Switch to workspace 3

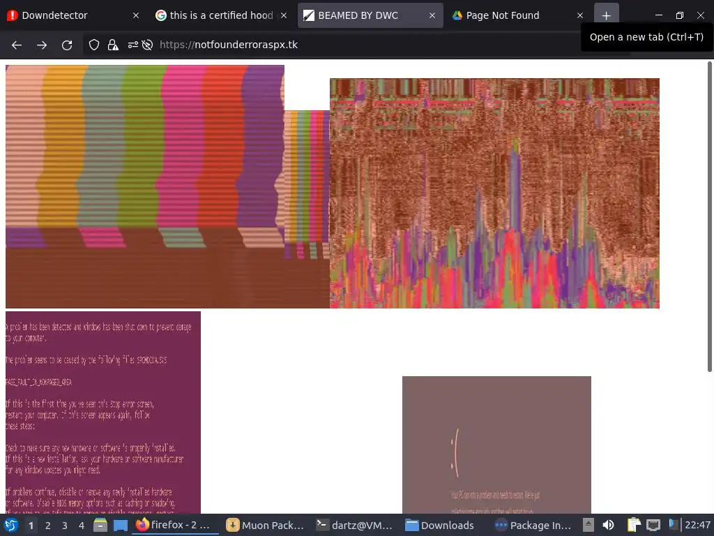pos(65,526)
